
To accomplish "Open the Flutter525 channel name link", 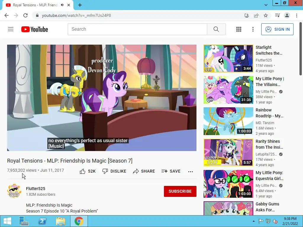I will 36,189.
